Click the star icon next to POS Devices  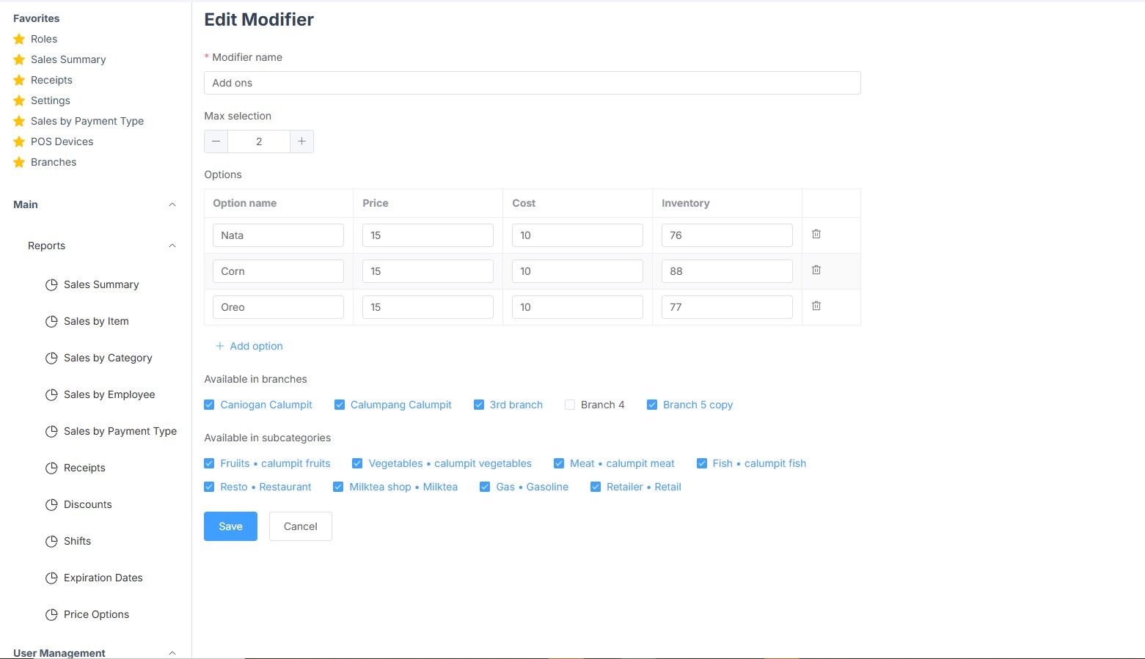[19, 141]
